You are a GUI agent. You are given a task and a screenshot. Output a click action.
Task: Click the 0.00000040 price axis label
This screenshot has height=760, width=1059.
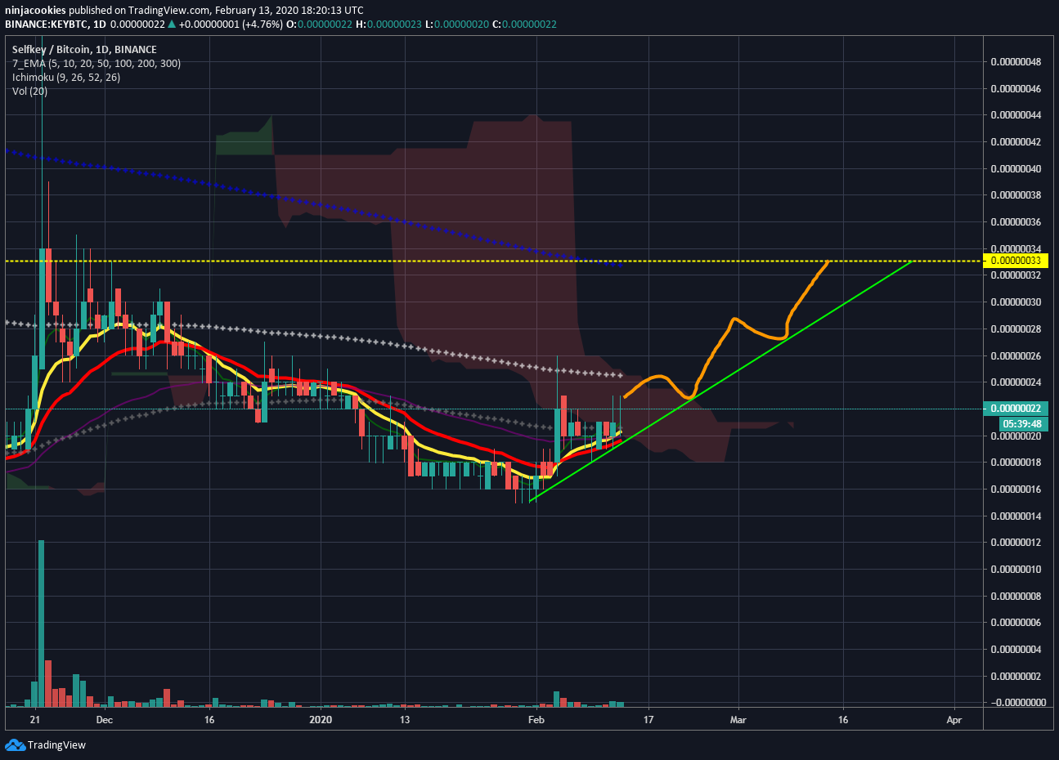point(1017,169)
